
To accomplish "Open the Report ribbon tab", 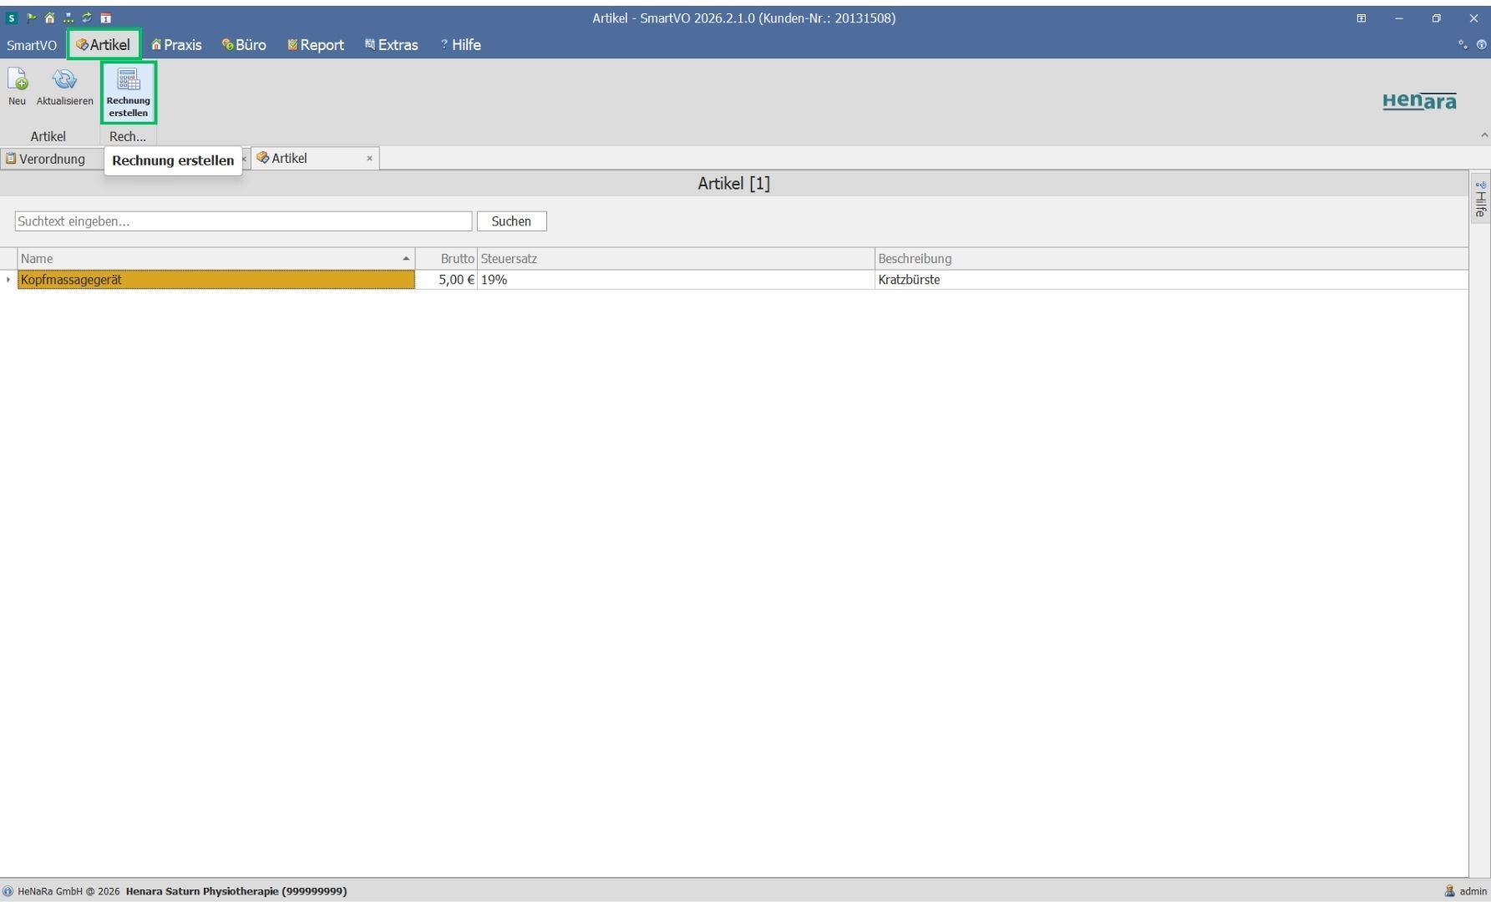I will point(316,45).
